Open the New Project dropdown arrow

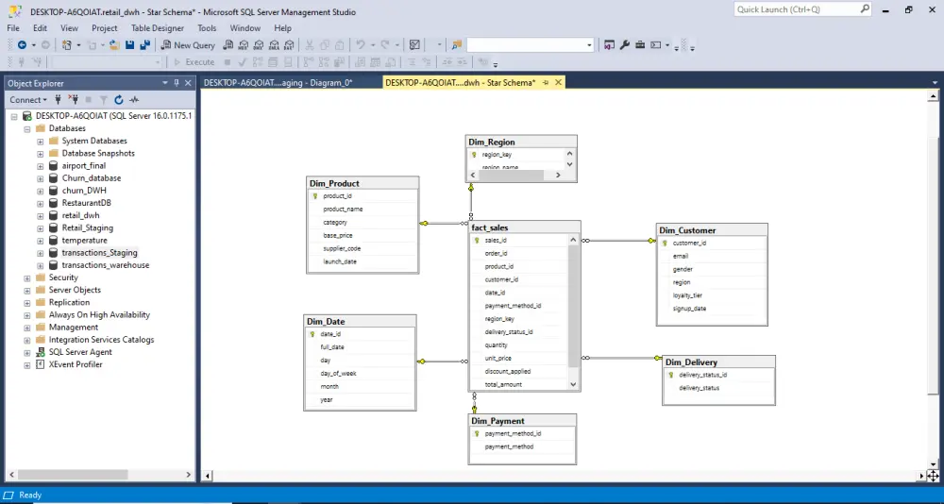pos(78,45)
